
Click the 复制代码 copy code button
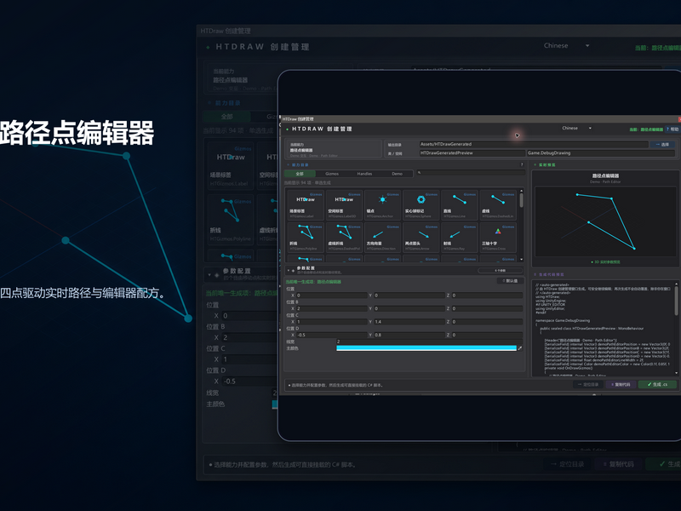tap(621, 385)
